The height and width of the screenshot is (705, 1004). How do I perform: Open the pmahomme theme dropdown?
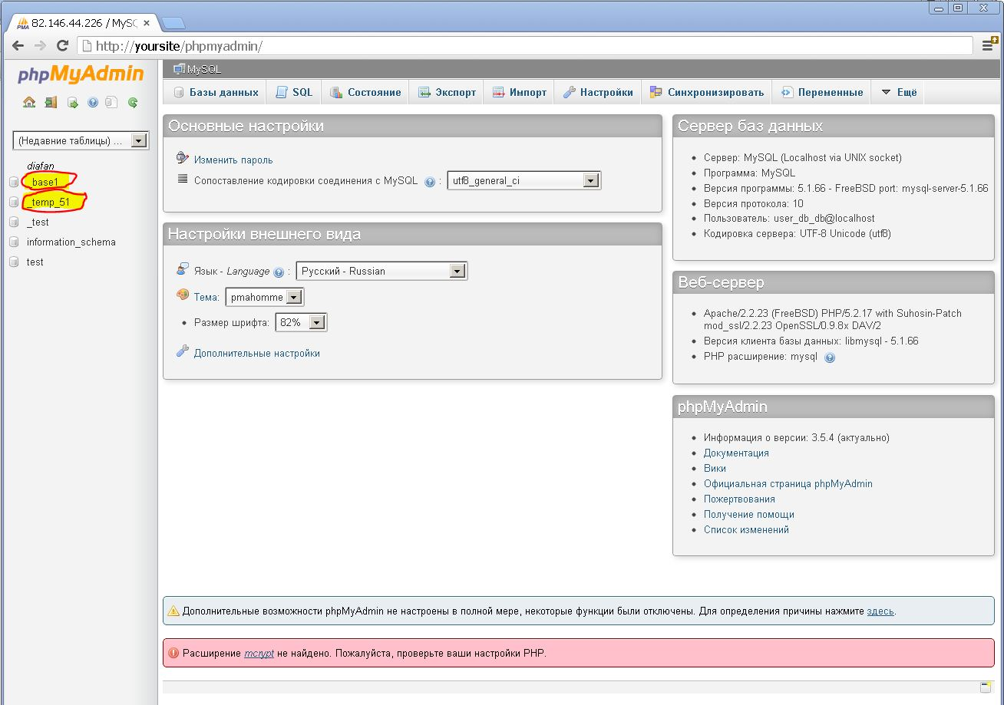click(265, 297)
